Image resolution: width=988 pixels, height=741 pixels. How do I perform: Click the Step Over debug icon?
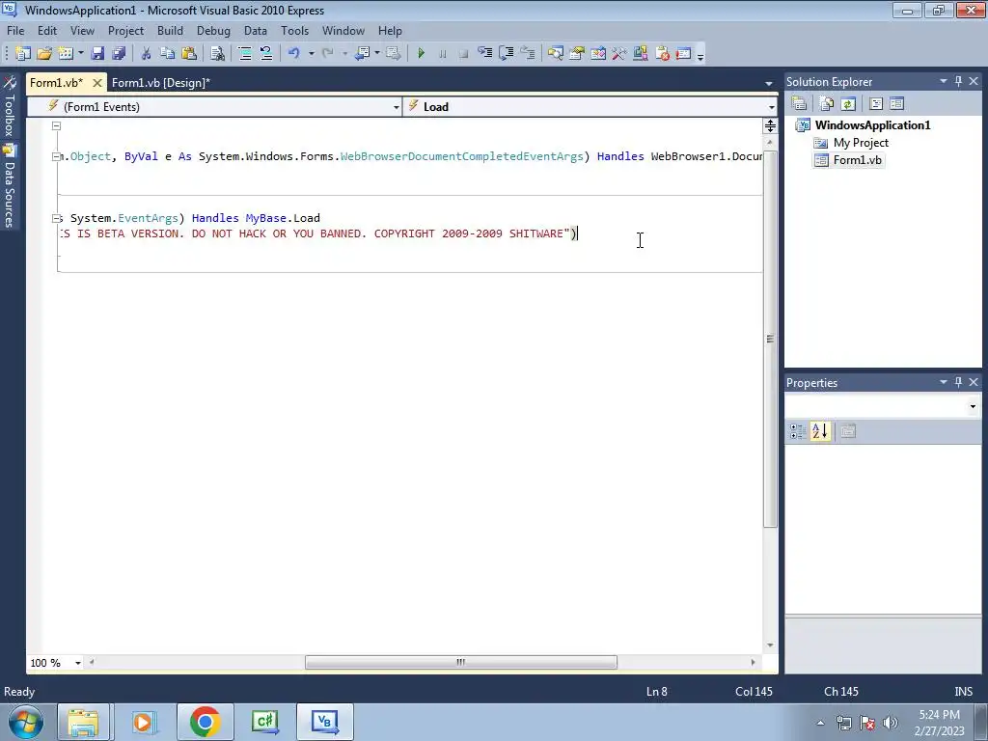506,54
